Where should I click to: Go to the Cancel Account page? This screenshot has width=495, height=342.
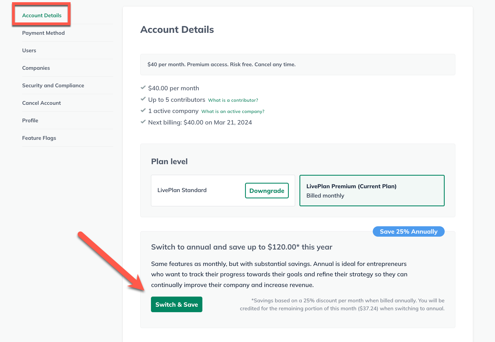(41, 103)
